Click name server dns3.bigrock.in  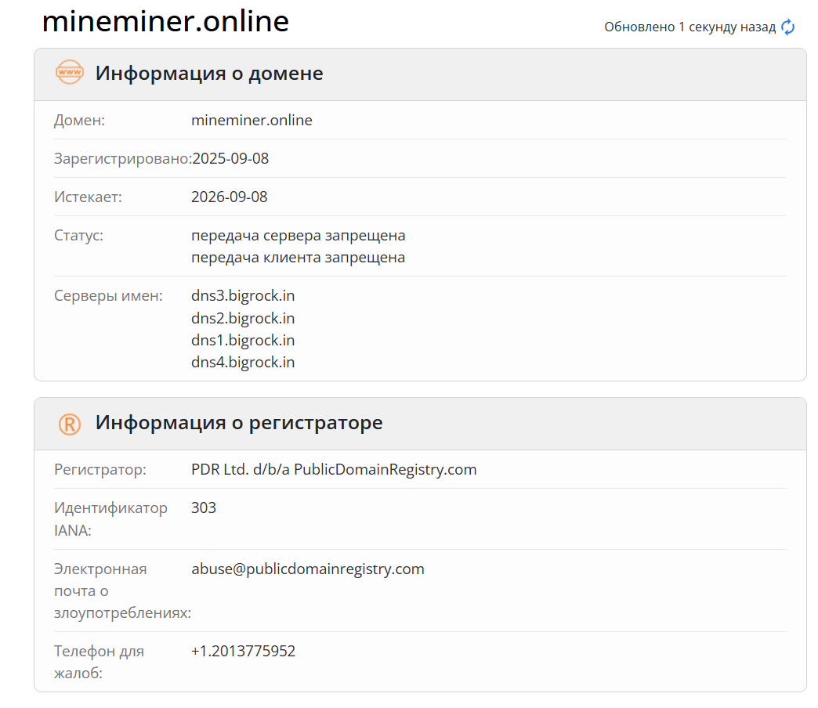(x=243, y=296)
